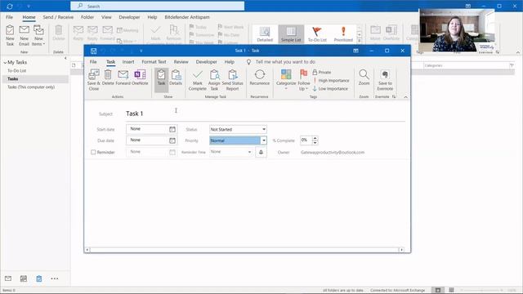Image resolution: width=523 pixels, height=294 pixels.
Task: Click New Task in main Outlook ribbon
Action: pyautogui.click(x=10, y=35)
